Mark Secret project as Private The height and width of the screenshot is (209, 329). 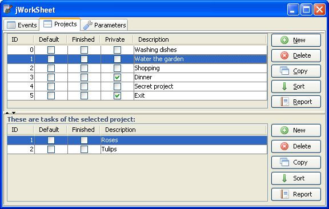117,86
